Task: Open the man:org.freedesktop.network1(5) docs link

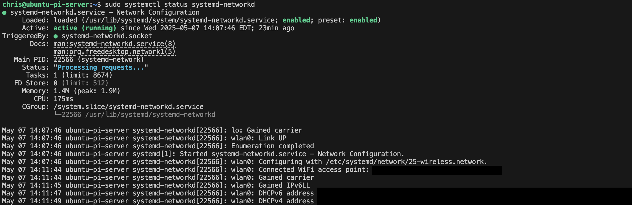Action: pos(114,52)
